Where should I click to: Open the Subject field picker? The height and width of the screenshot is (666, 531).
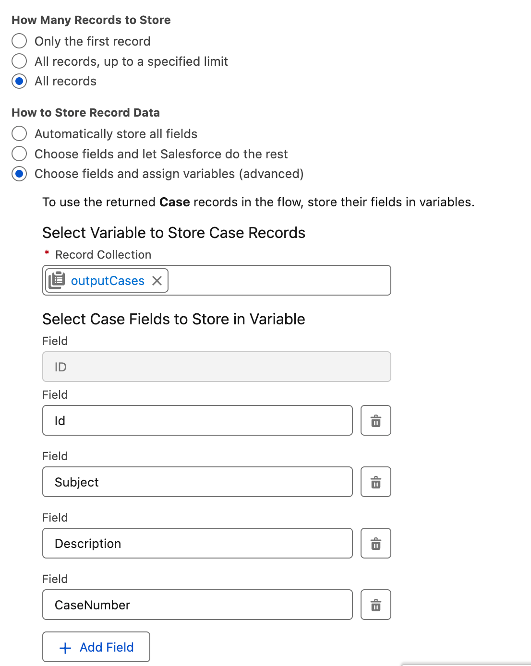point(197,482)
